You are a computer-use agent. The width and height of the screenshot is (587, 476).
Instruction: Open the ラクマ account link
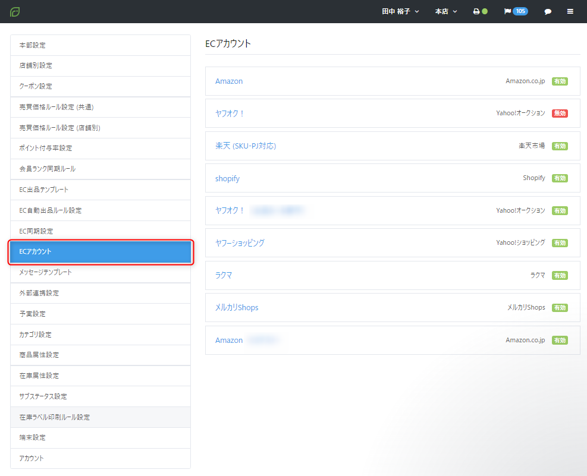coord(224,276)
